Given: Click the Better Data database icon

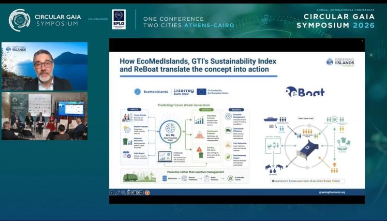Looking at the screenshot, I should [x=164, y=178].
